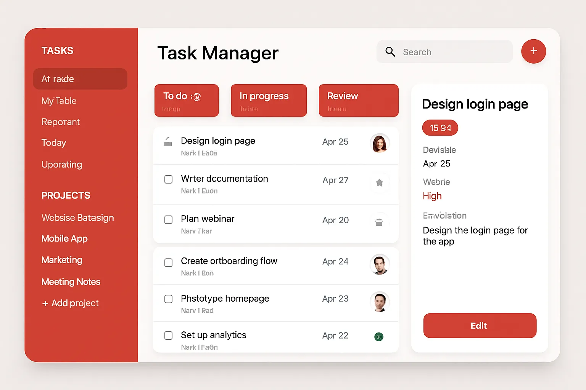Click the avatar on Create ortboarding flow row
Image resolution: width=586 pixels, height=390 pixels.
click(380, 264)
